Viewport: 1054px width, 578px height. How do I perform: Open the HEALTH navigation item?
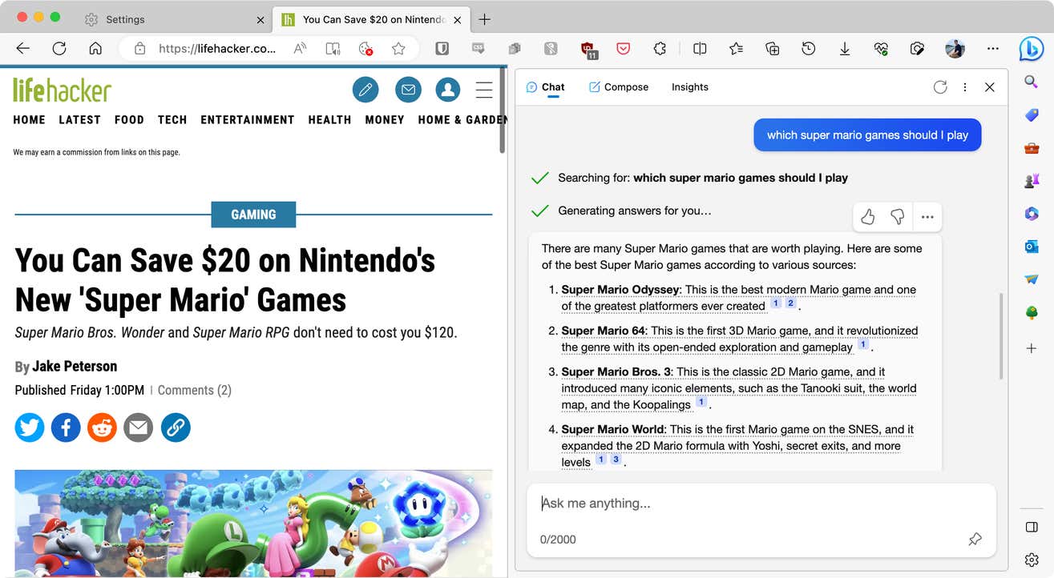[329, 119]
